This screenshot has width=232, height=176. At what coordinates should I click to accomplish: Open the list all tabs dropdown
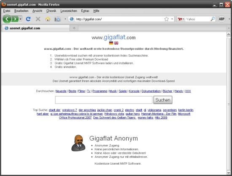pos(229,28)
